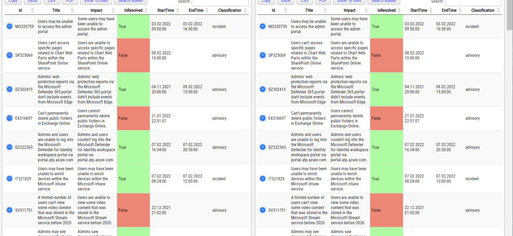Export the left table as PDF

(69, 2)
